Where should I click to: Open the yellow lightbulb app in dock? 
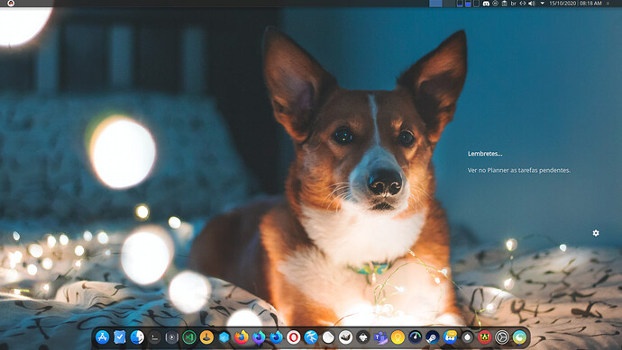[x=398, y=337]
